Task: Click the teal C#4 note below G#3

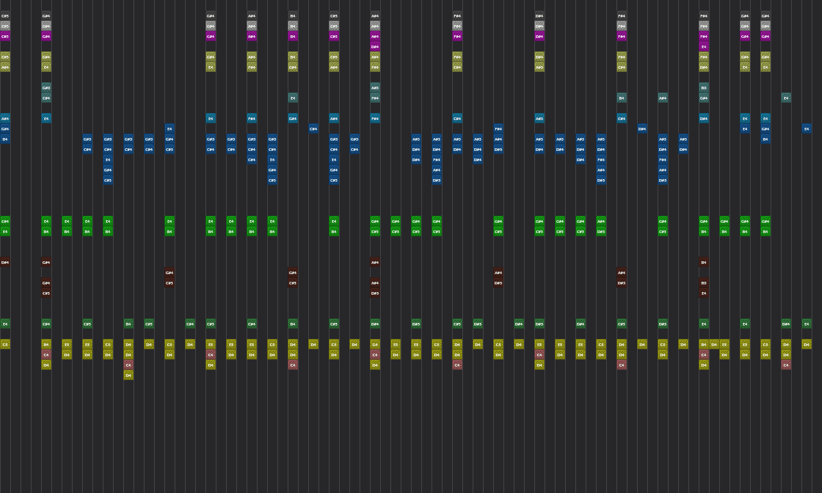Action: tap(46, 98)
